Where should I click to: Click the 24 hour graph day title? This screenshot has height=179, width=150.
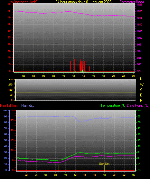[83, 2]
